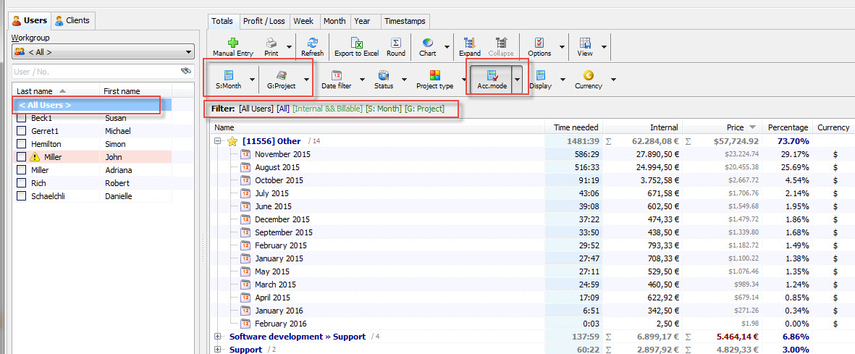
Task: Open the Acc.mode dropdown arrow
Action: point(518,80)
